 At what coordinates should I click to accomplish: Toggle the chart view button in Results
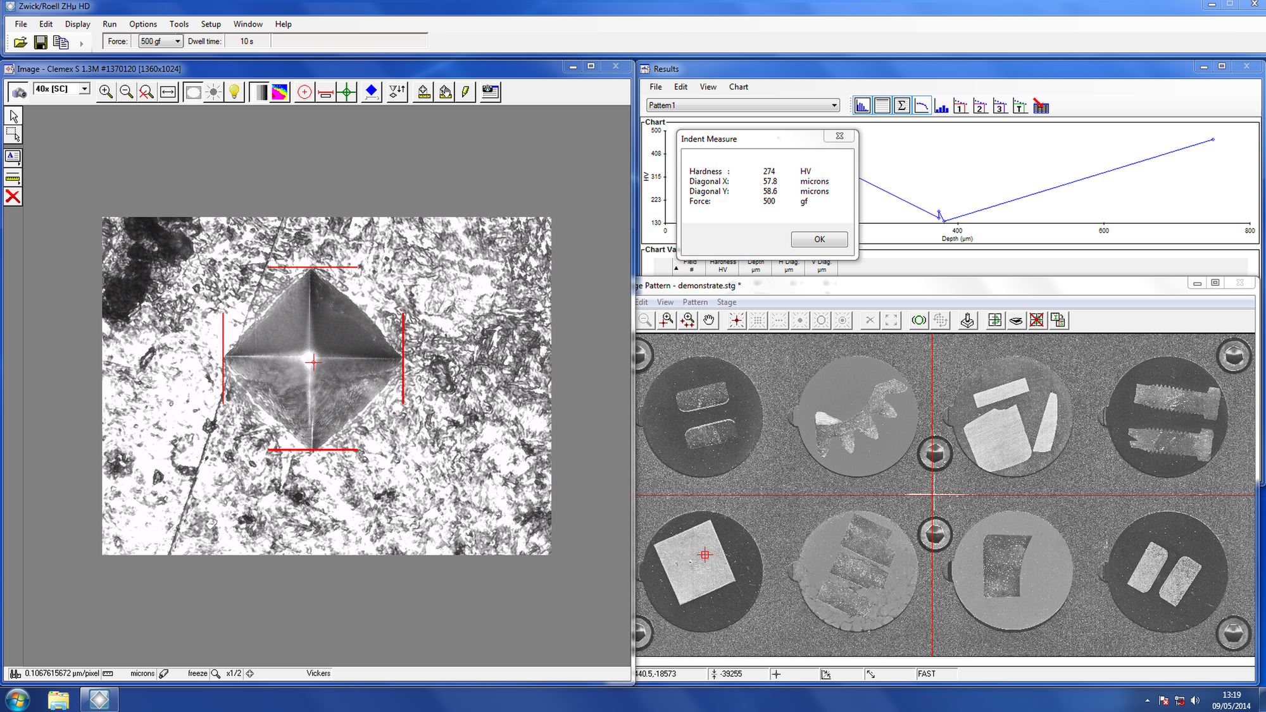pos(862,106)
